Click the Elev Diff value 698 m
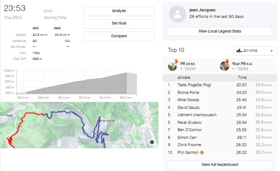Screen dimensions: 280x171 (x=37, y=59)
